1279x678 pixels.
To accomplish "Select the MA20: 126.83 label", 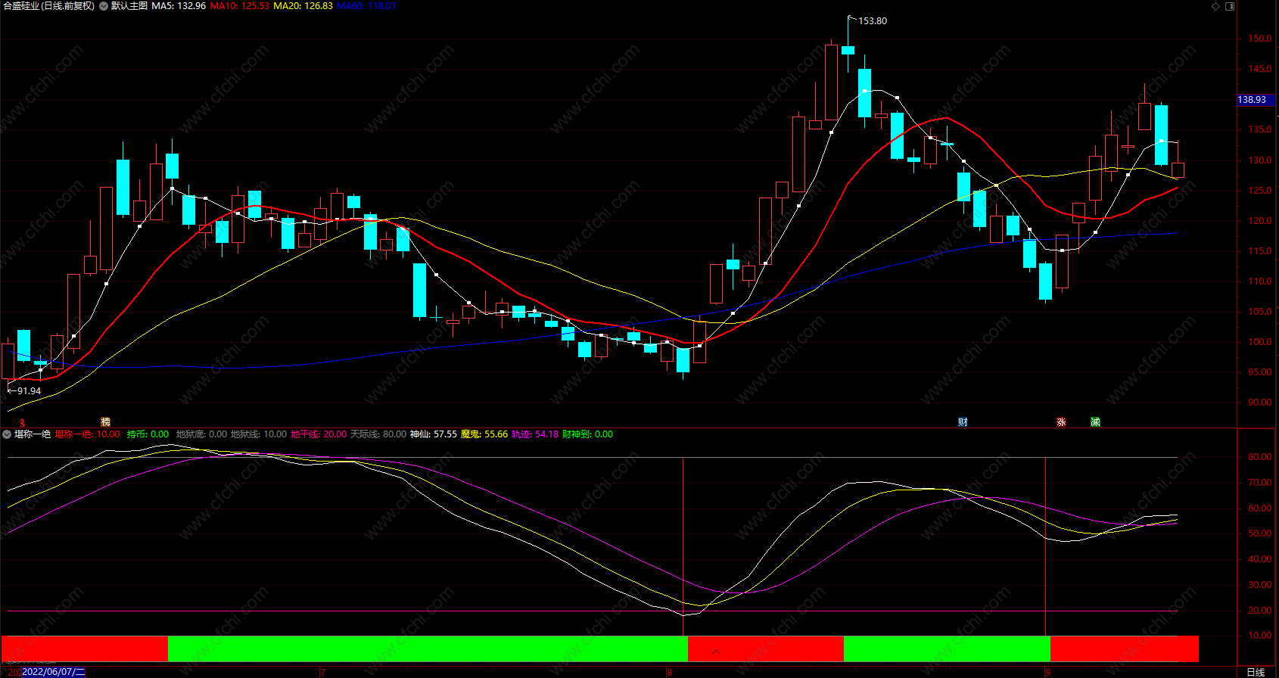I will (303, 6).
